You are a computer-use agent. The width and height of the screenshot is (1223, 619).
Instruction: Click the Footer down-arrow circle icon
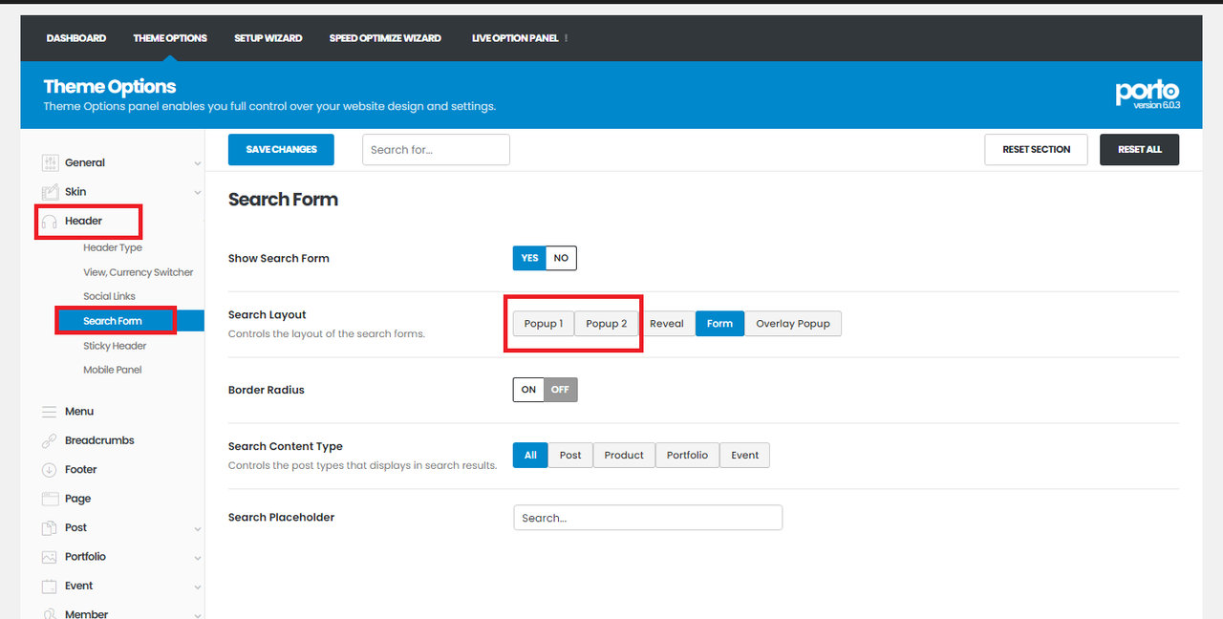click(50, 470)
